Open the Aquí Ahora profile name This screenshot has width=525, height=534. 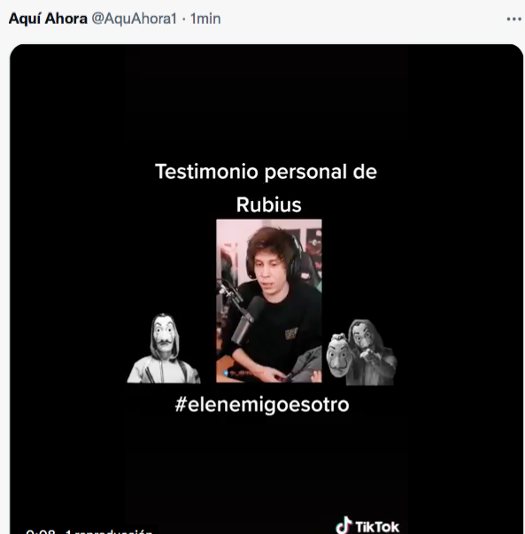tap(48, 19)
